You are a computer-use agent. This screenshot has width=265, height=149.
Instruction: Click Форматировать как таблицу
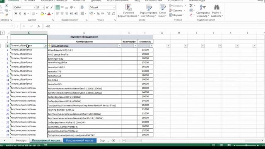click(148, 11)
